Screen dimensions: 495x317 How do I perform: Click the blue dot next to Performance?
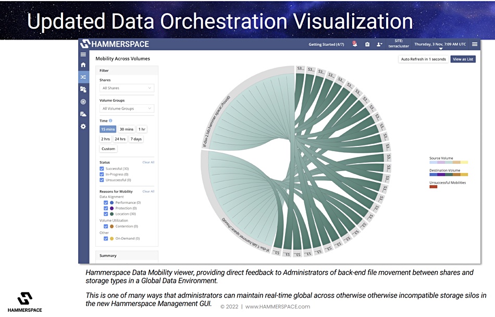pyautogui.click(x=112, y=203)
